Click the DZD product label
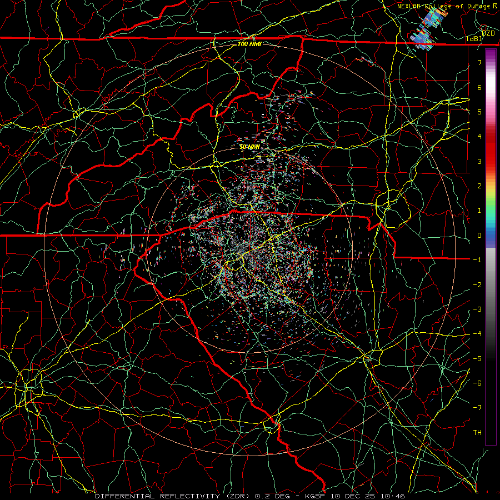The image size is (500, 500). tap(488, 33)
